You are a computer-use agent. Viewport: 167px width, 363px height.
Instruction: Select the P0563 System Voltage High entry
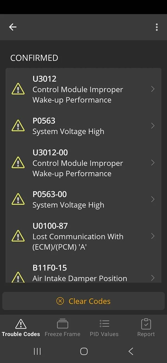pos(83,126)
